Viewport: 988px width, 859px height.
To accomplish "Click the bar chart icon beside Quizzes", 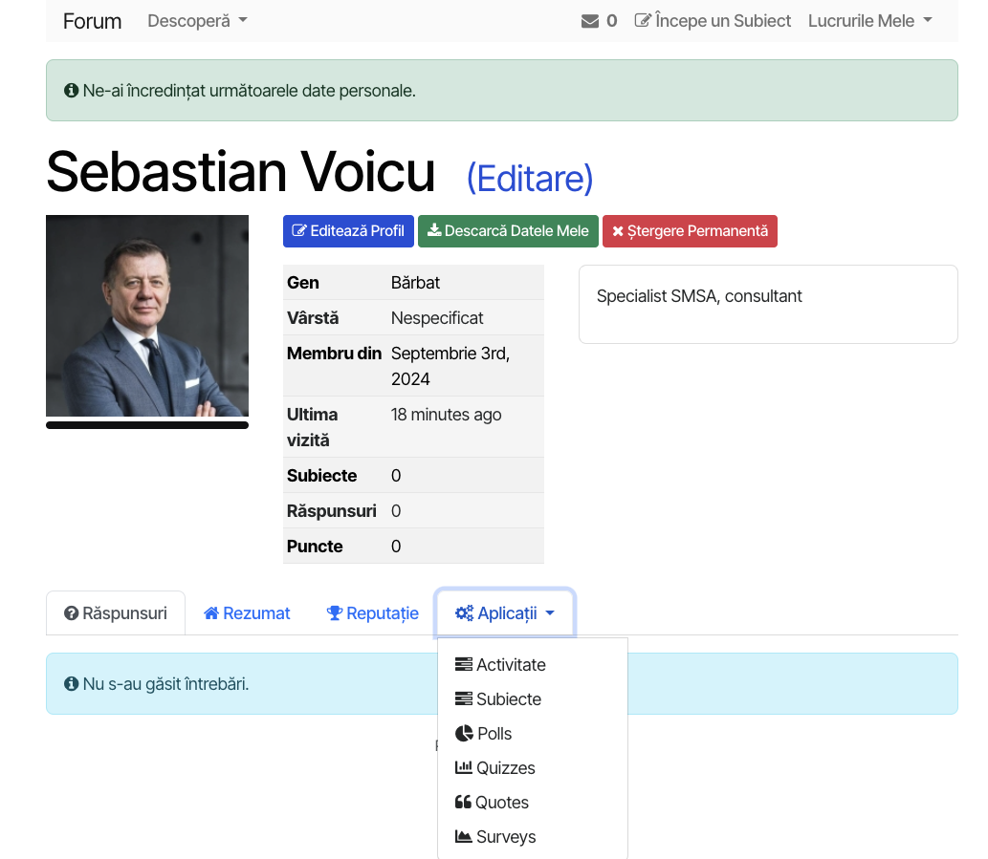I will point(464,768).
